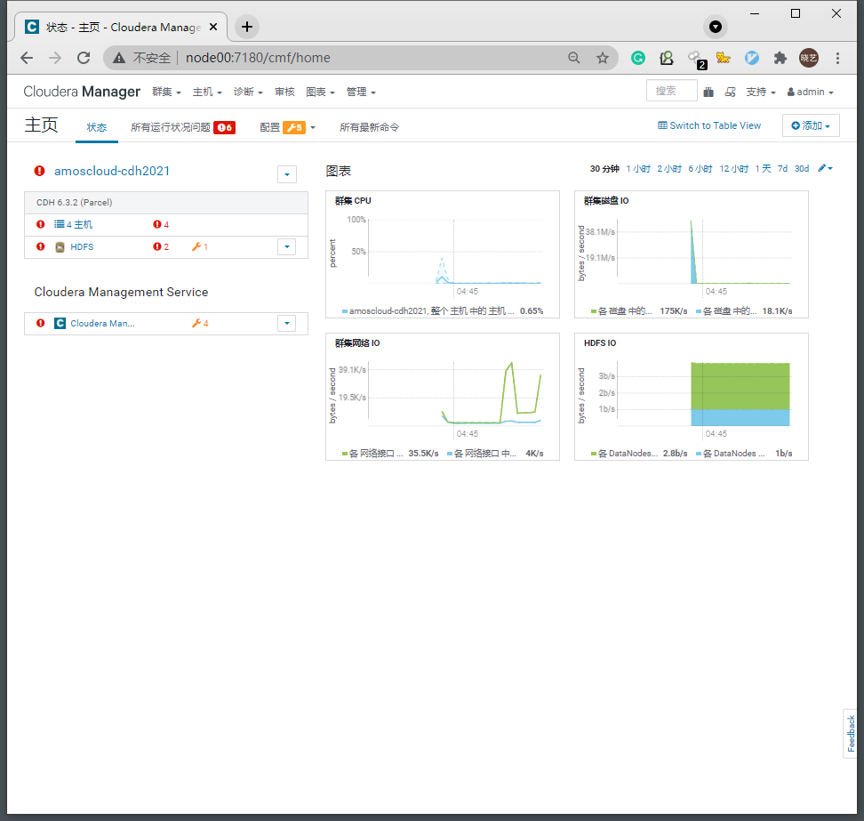Expand the HDFS actions dropdown
The height and width of the screenshot is (821, 864).
(287, 247)
